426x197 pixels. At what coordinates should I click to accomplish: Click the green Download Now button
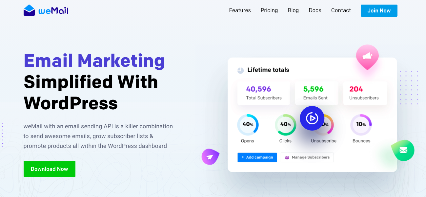50,169
